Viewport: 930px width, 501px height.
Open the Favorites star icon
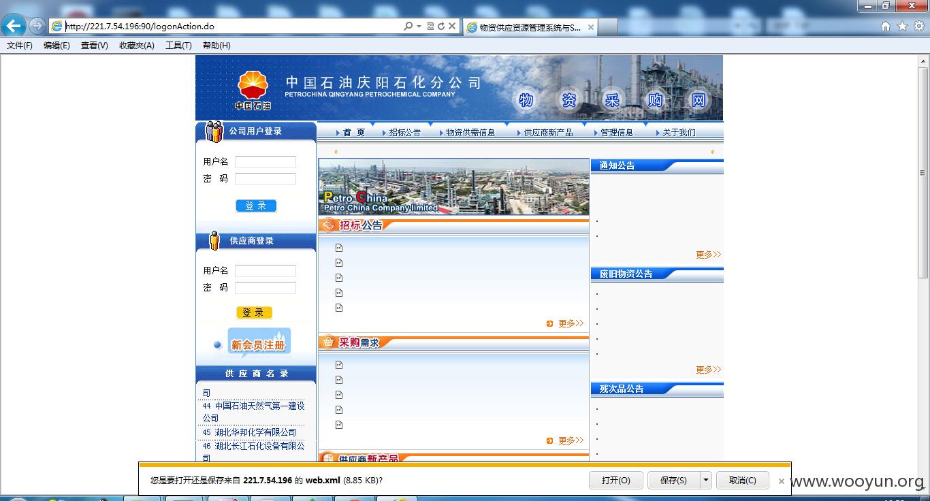coord(902,27)
